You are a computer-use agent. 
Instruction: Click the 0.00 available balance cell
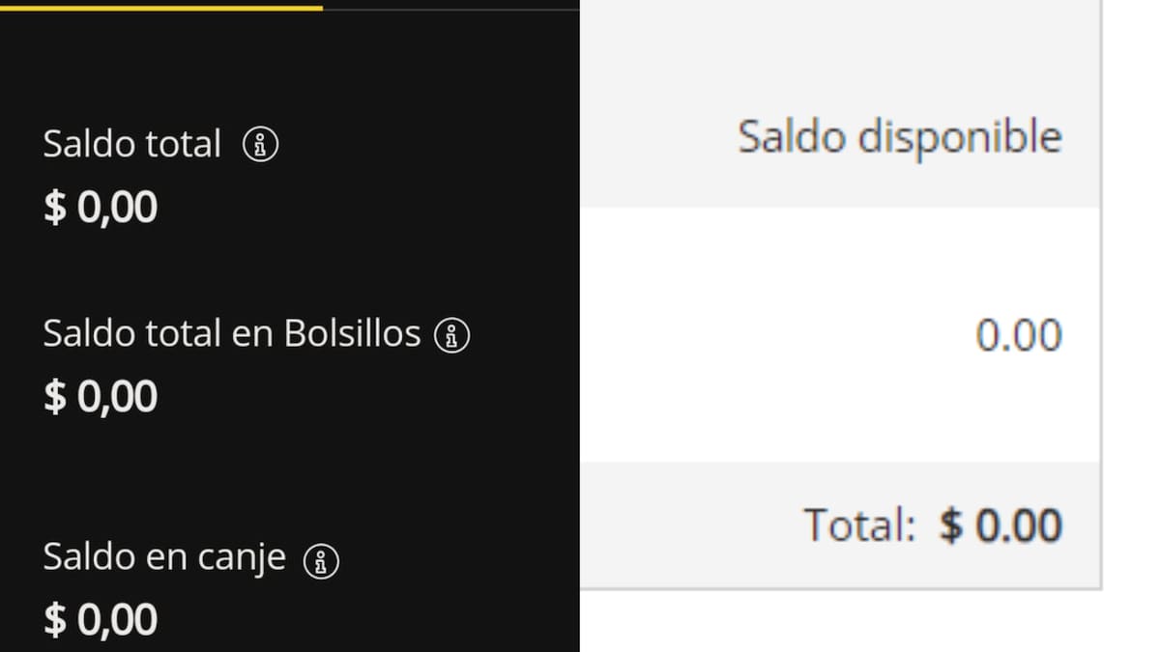point(1018,335)
